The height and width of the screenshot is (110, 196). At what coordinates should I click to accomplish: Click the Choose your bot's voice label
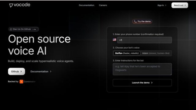[126, 48]
